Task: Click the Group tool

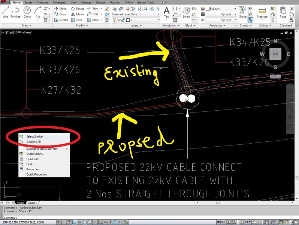Action: 242,12
